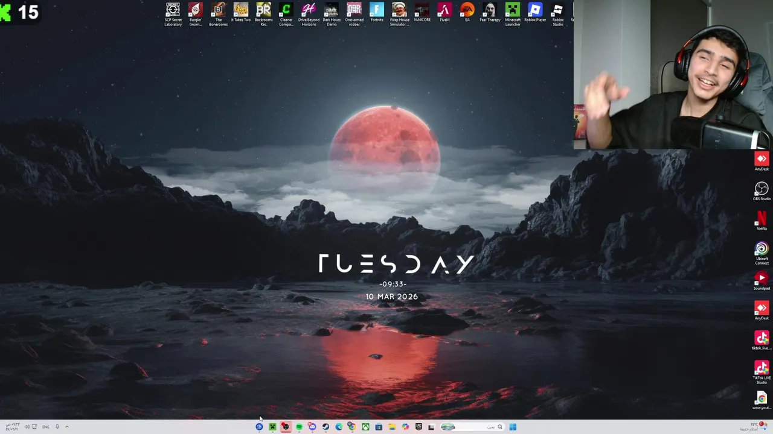Select AnyDesk shortcut directly above OBS Studio
773x434 pixels.
click(762, 162)
